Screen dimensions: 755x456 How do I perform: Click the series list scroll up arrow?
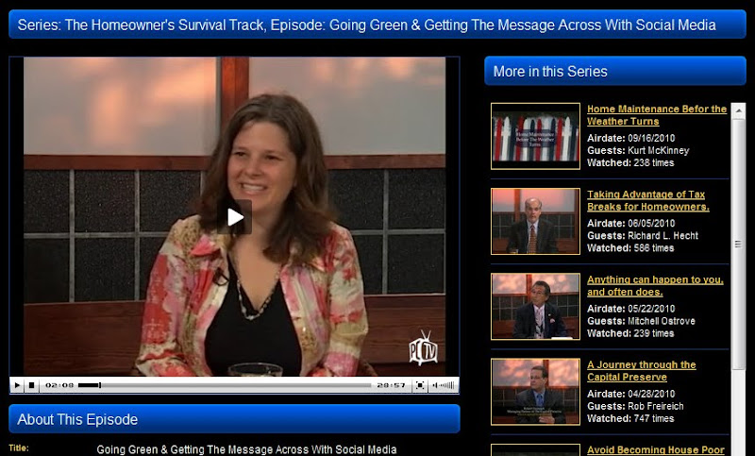(x=738, y=110)
